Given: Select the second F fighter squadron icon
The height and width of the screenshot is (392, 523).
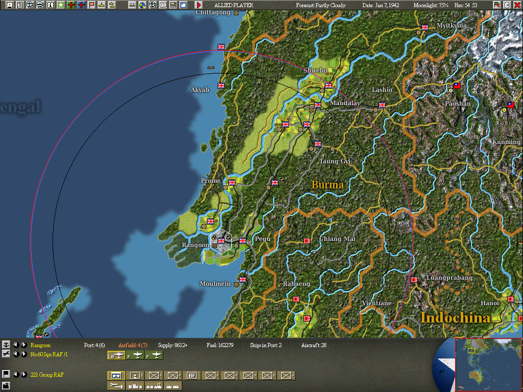Looking at the screenshot, I should coord(154,356).
